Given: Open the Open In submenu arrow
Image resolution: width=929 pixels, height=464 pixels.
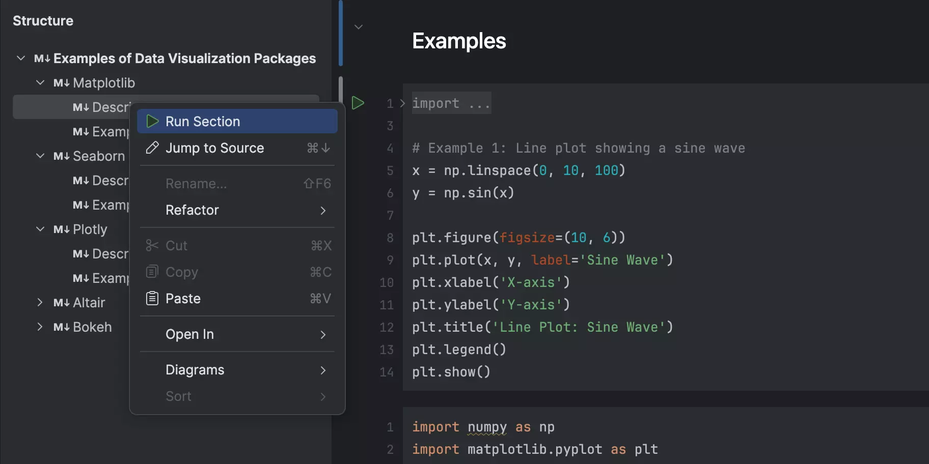Looking at the screenshot, I should coord(323,335).
